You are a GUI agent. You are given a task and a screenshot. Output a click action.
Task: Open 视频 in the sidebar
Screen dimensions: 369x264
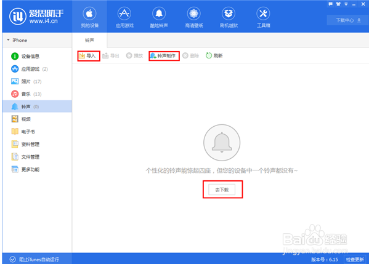point(37,119)
